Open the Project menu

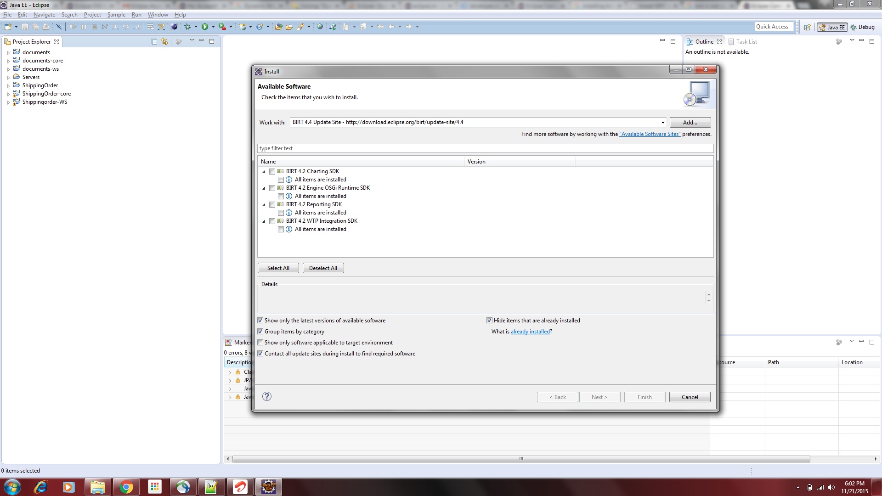(92, 15)
